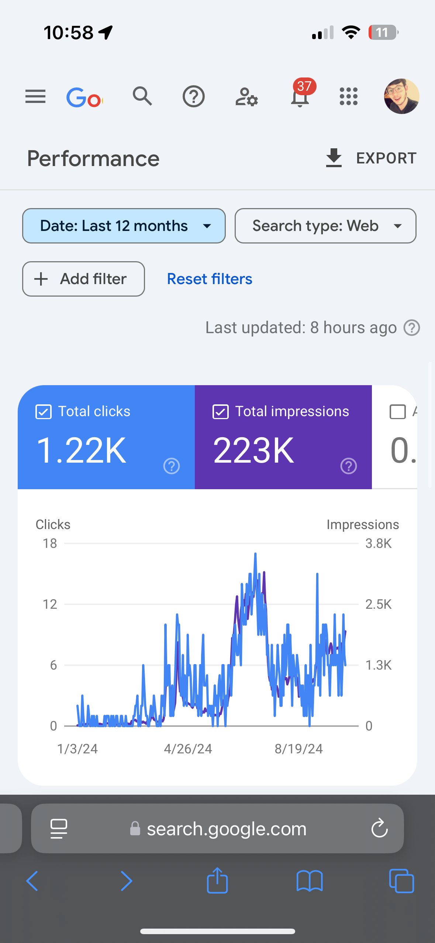Viewport: 435px width, 943px height.
Task: Click the Performance page heading
Action: point(93,158)
